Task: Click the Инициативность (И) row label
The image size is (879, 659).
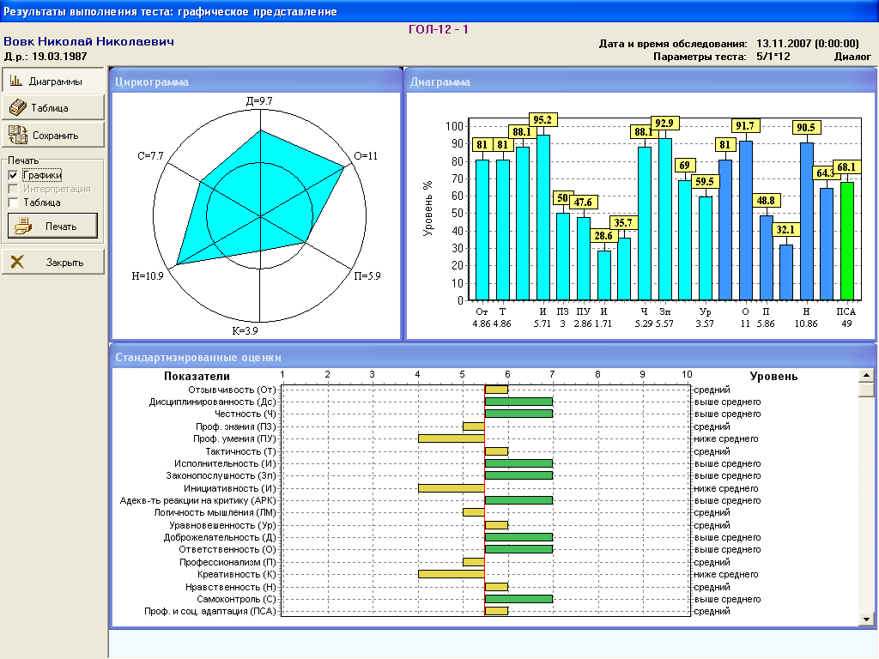Action: click(x=230, y=488)
